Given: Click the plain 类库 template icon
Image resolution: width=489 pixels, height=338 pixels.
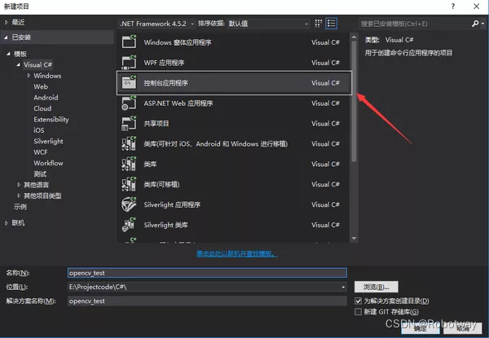Looking at the screenshot, I should 129,164.
